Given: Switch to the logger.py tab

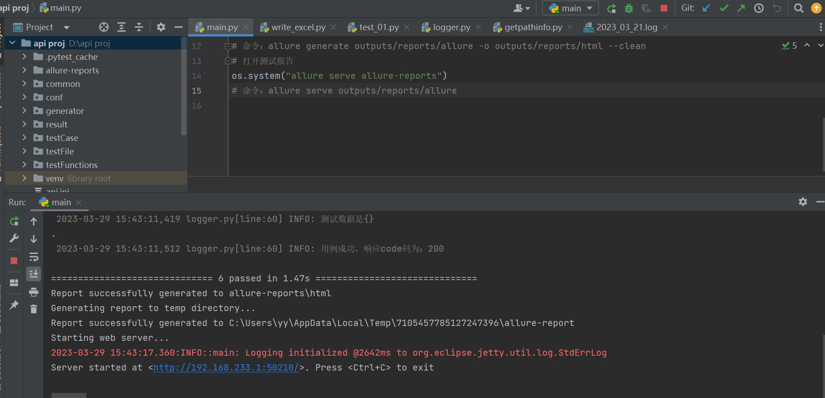Looking at the screenshot, I should (451, 27).
